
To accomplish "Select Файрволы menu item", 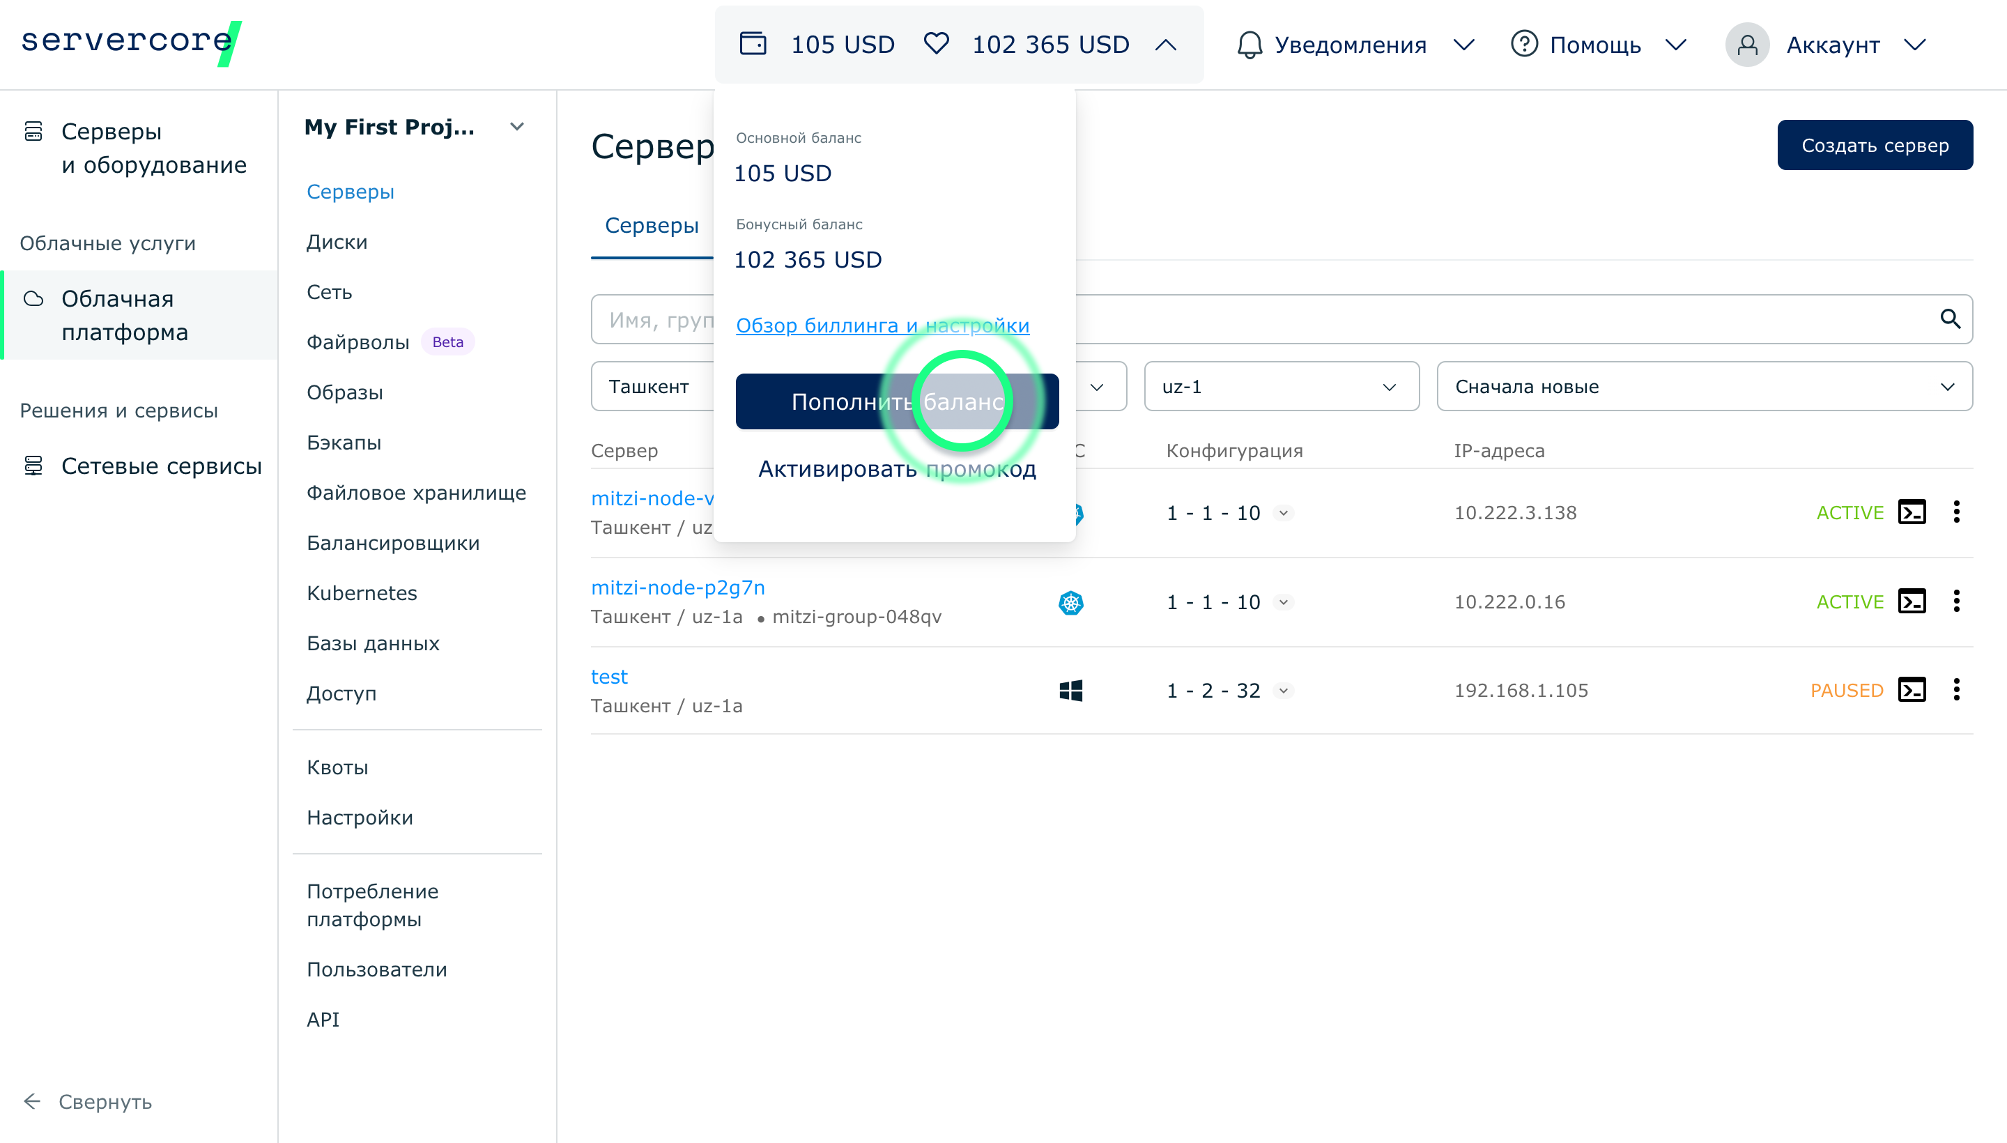I will point(358,342).
